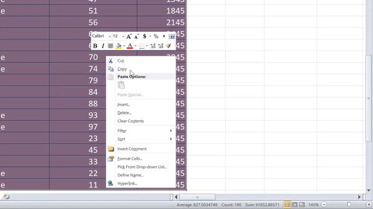Center align text via mini toolbar
Image resolution: width=373 pixels, height=209 pixels.
pos(110,46)
